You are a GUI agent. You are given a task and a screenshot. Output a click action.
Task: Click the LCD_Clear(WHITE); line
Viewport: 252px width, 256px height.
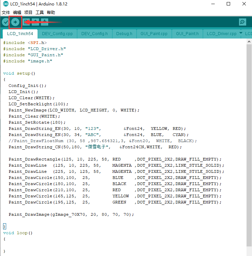coord(31,98)
